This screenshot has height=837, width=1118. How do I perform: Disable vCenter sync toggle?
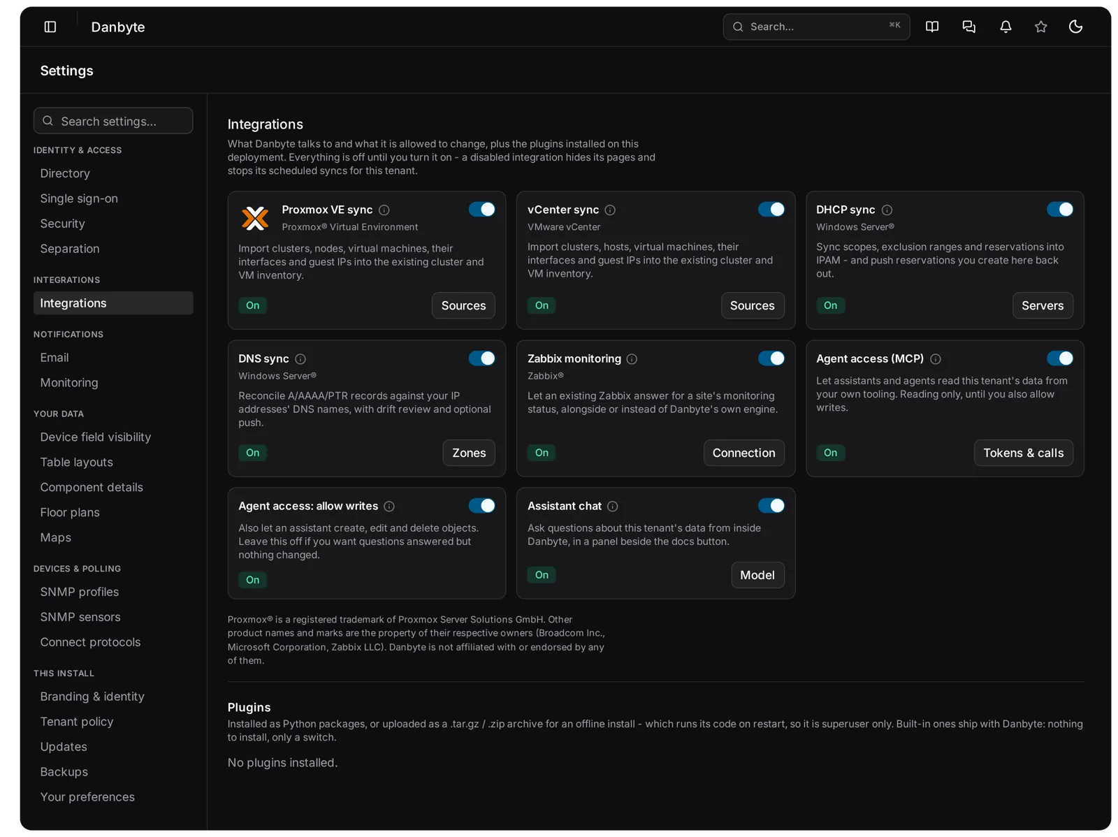click(771, 210)
